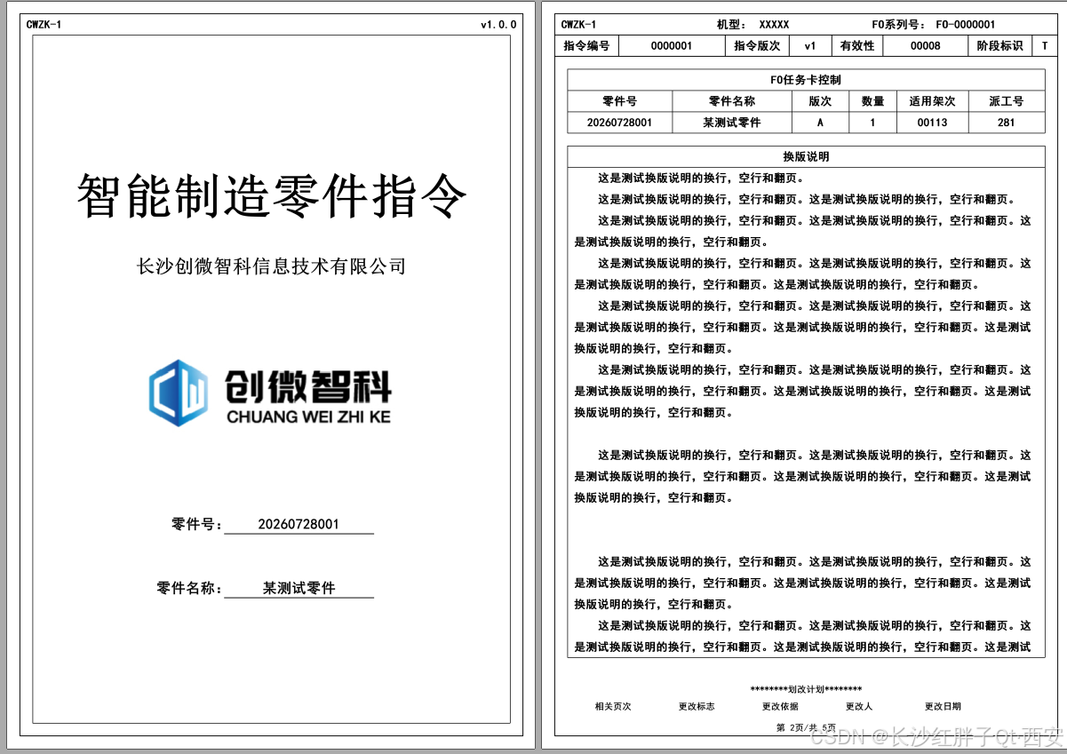Click the 有效性 cell
1067x754 pixels.
point(857,46)
